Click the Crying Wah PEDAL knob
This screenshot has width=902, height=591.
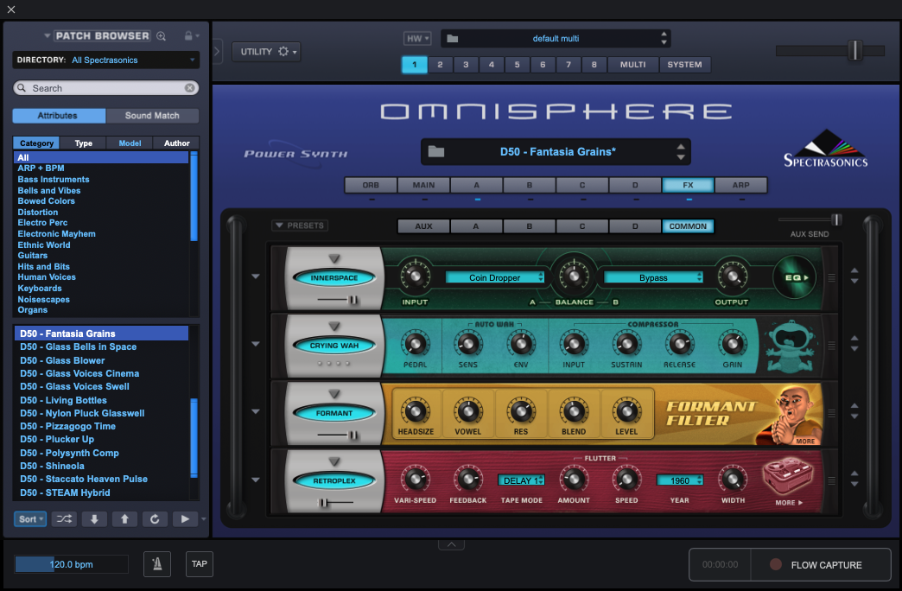415,344
